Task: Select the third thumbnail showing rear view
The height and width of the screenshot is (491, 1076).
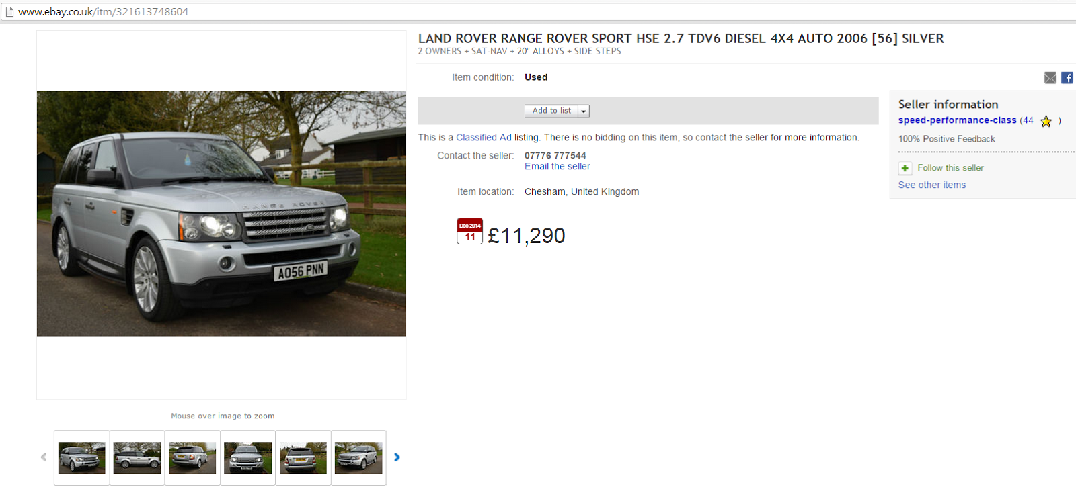Action: tap(192, 457)
